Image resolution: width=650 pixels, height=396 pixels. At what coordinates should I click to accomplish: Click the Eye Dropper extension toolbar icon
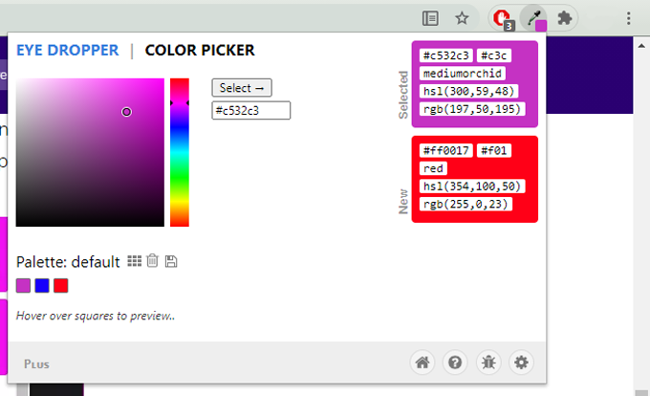click(535, 19)
